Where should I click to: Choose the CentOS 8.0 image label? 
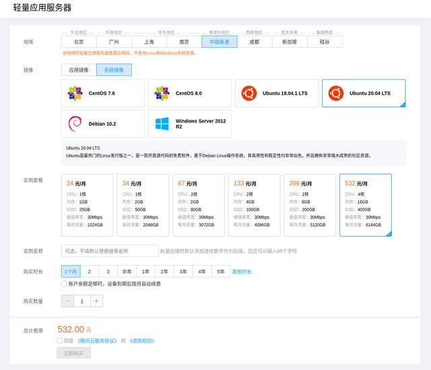pos(189,94)
